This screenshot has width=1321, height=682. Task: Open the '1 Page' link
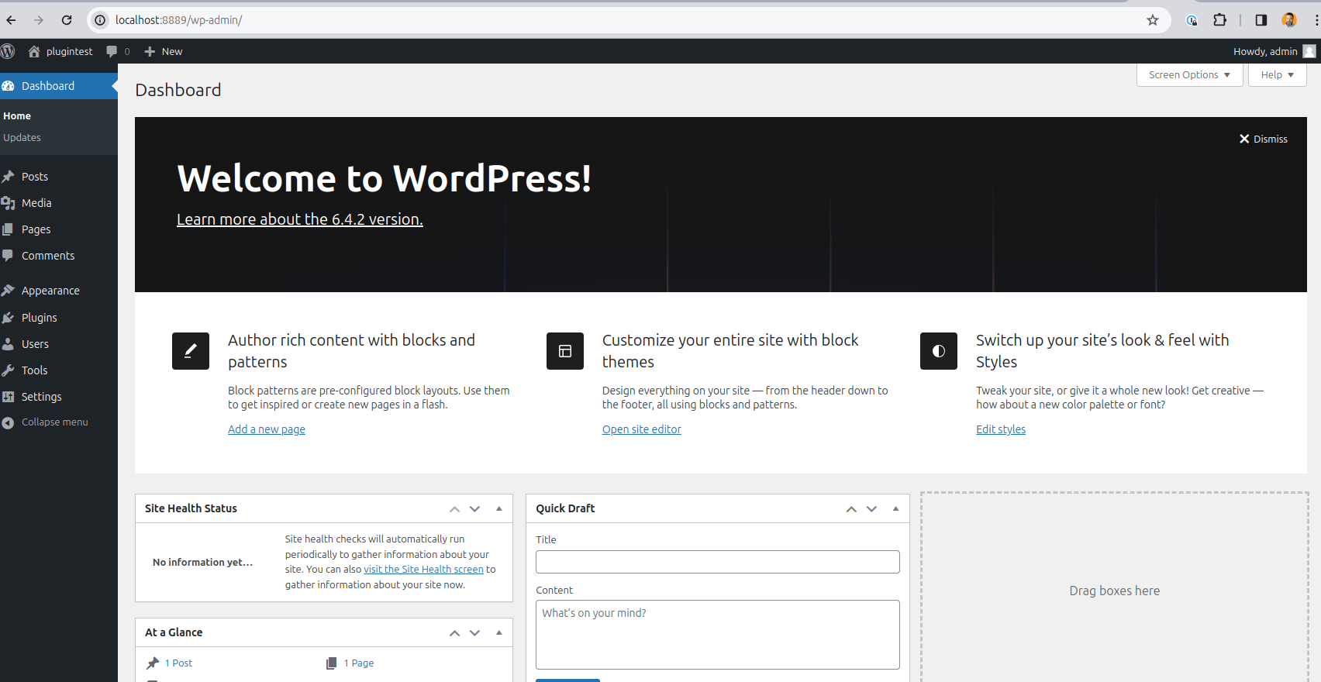(x=359, y=663)
